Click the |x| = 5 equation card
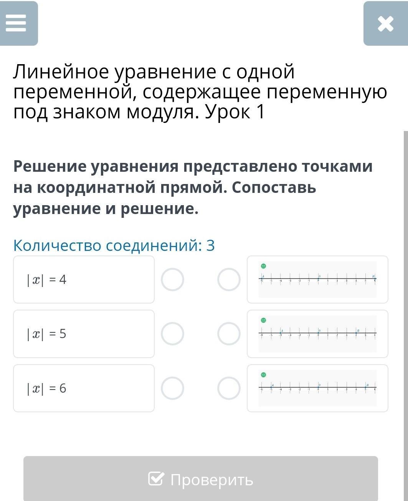408x501 pixels. (84, 333)
